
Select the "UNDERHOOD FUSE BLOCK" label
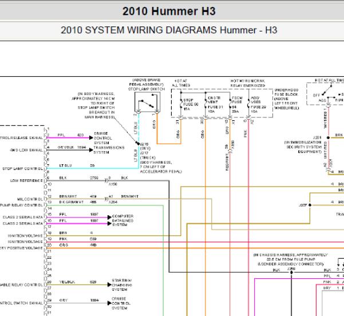[x=286, y=92]
